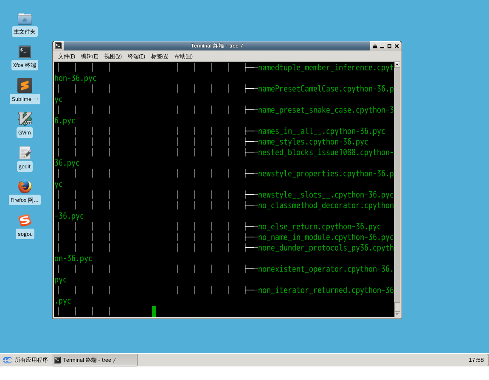
Task: Open the 标签(A) menu
Action: pyautogui.click(x=160, y=56)
